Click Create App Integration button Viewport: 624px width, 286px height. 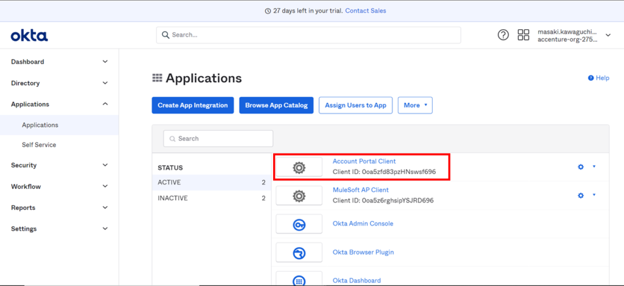193,105
